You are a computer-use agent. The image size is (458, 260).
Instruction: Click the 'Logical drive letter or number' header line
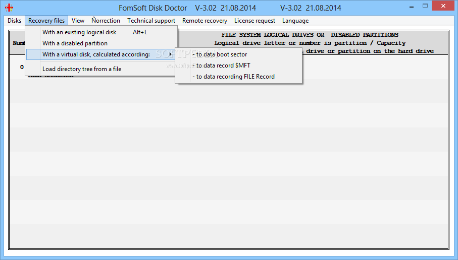click(x=310, y=43)
